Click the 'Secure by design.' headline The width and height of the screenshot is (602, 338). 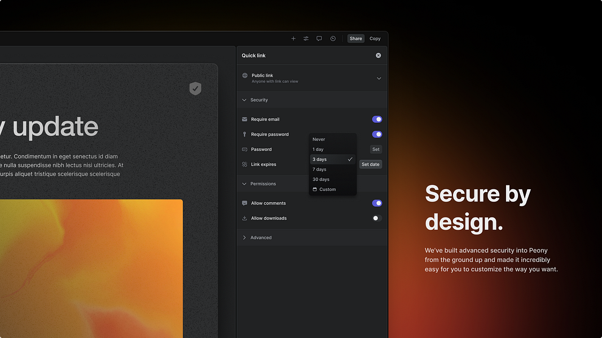coord(478,207)
